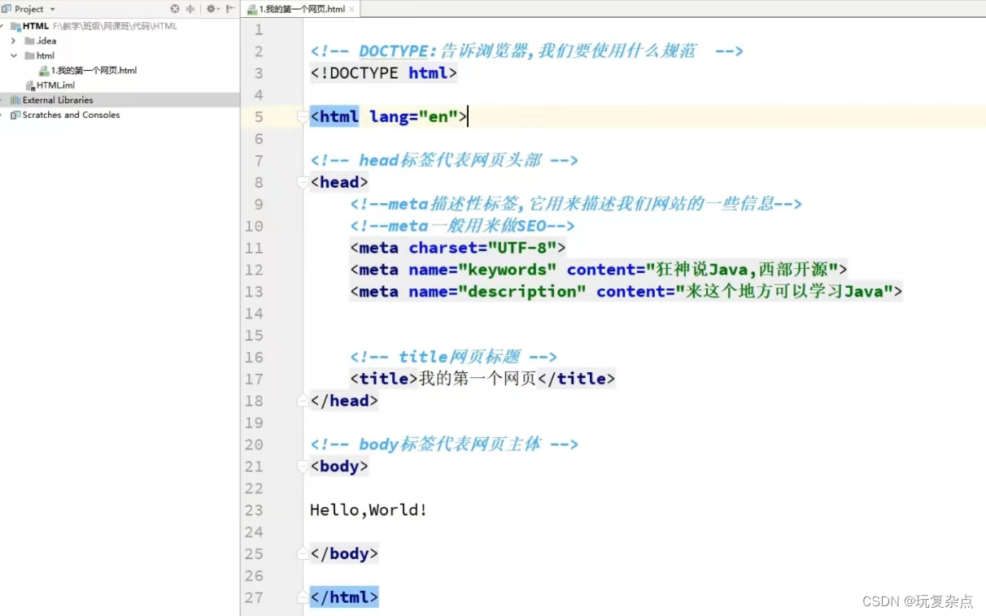Image resolution: width=986 pixels, height=616 pixels.
Task: Fold the html tag at line 5
Action: [x=303, y=117]
